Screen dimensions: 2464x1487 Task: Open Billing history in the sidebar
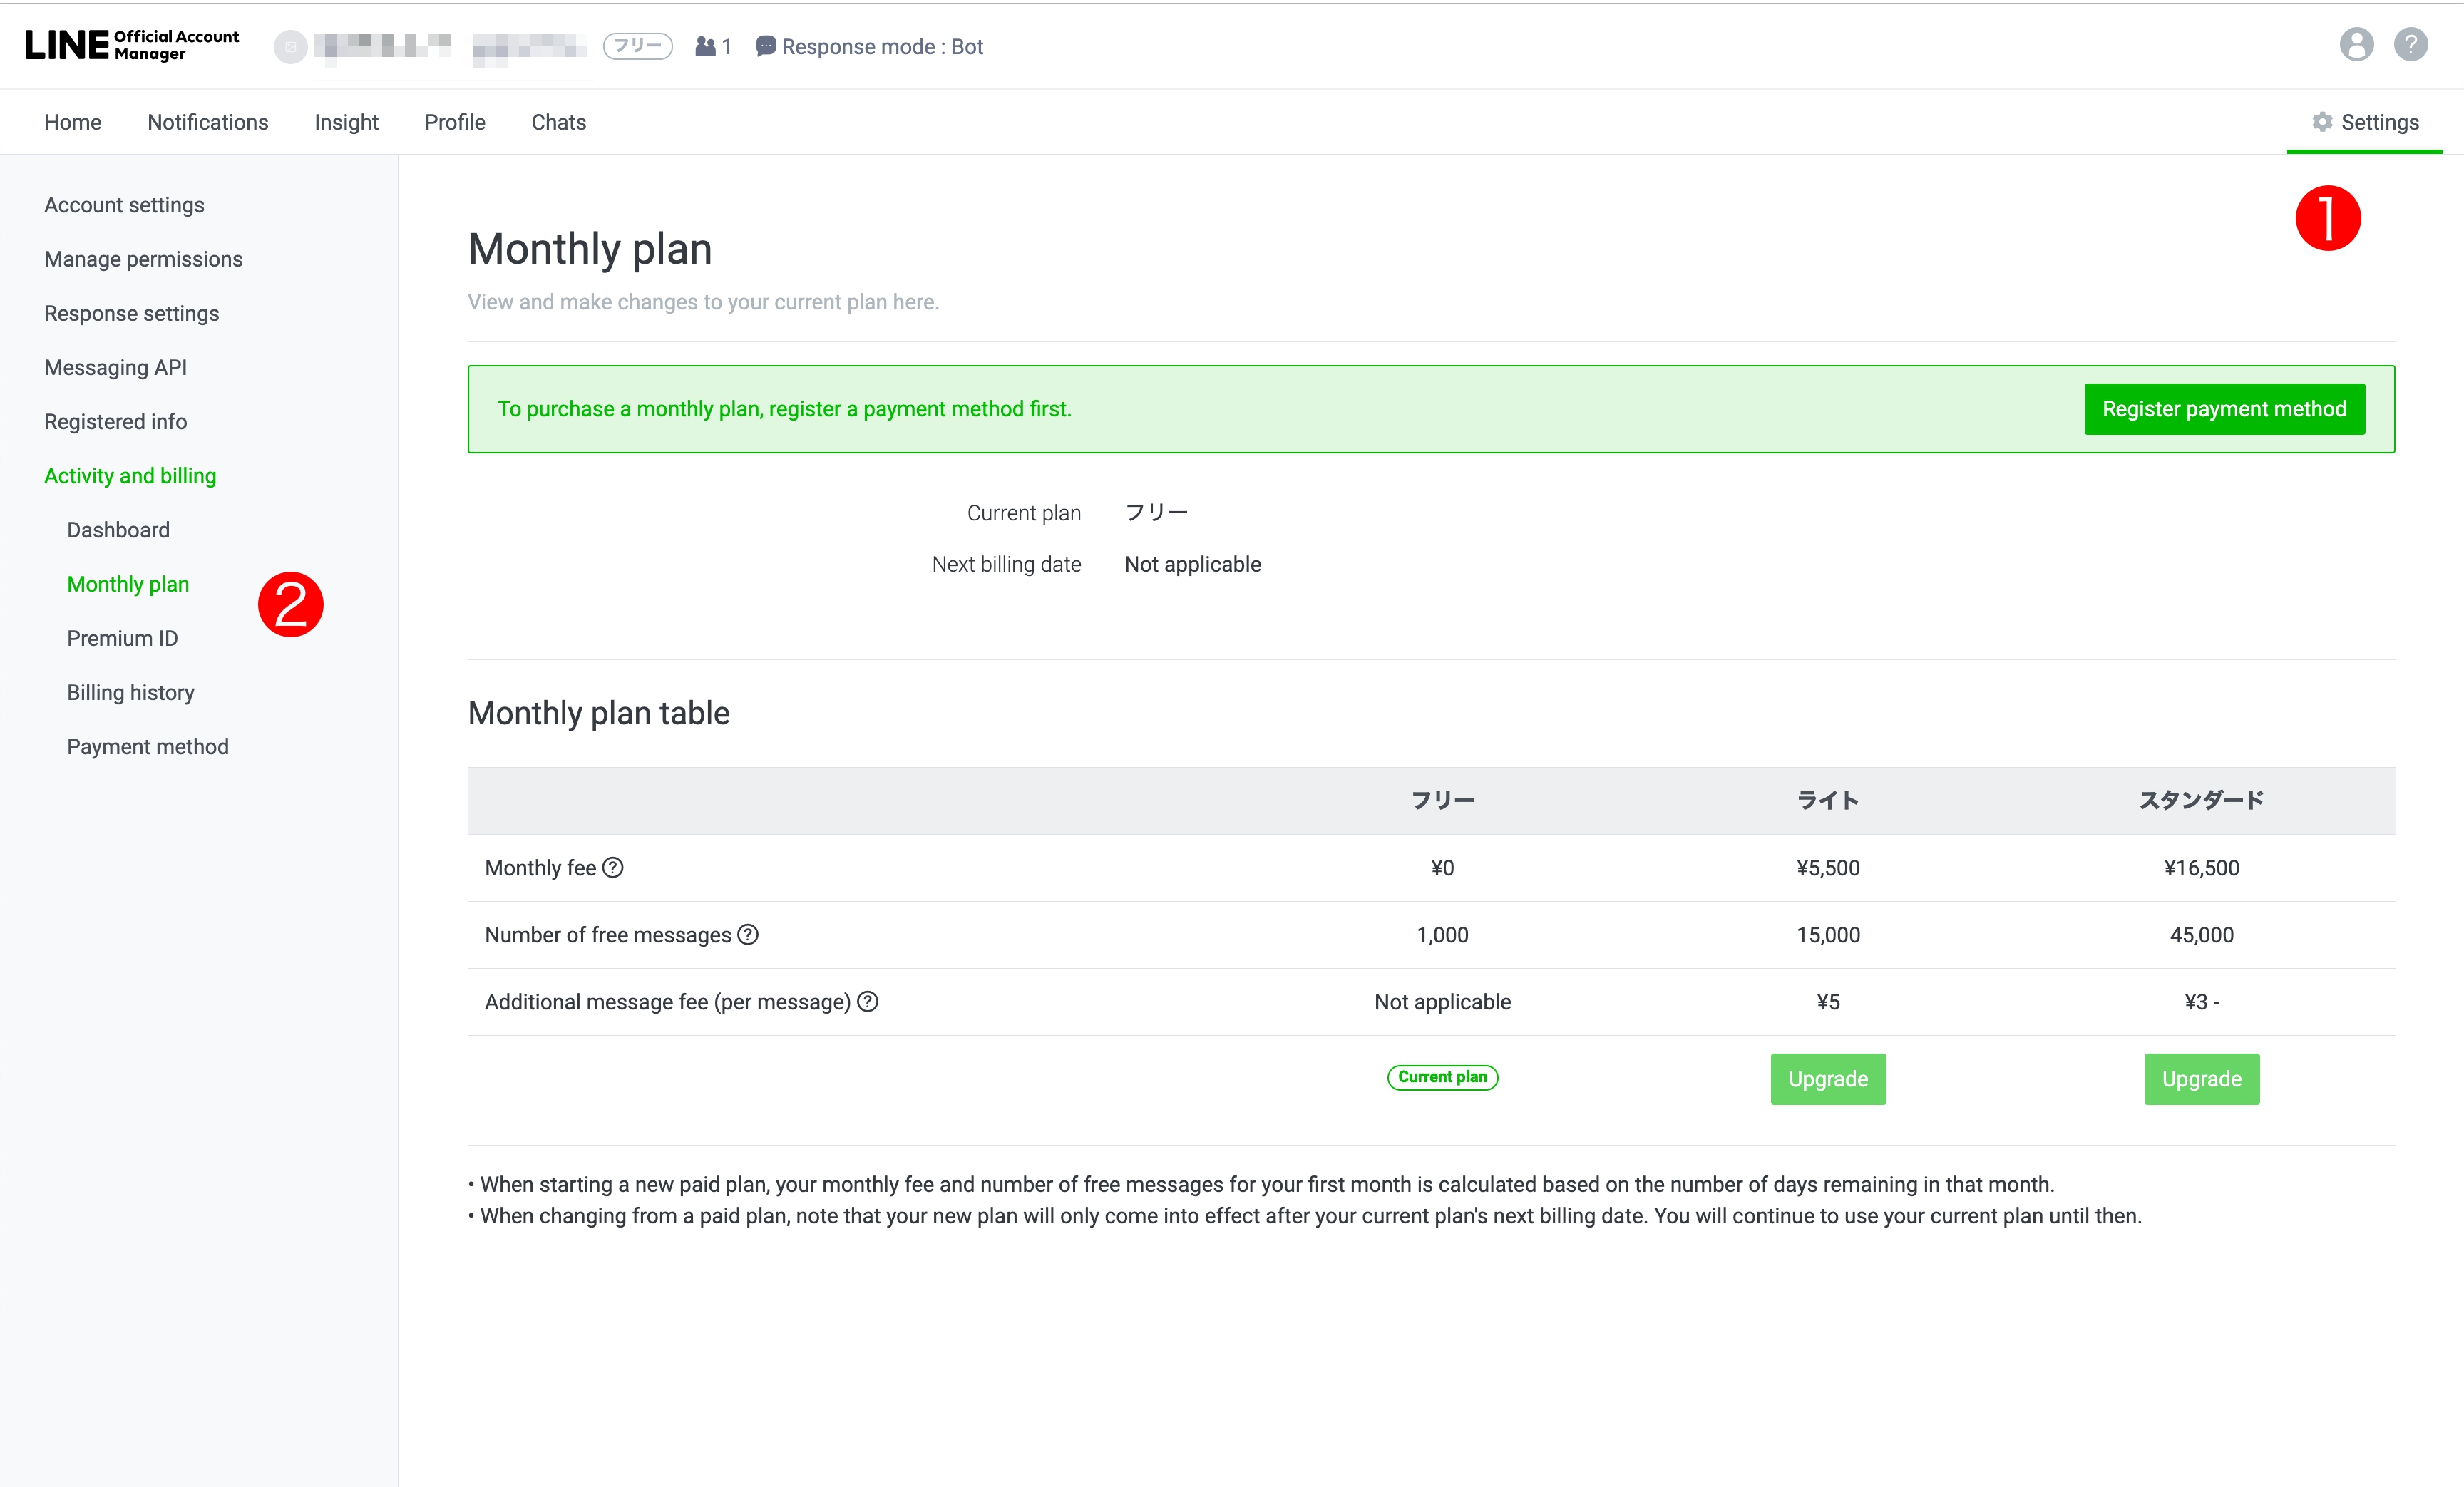pyautogui.click(x=131, y=693)
